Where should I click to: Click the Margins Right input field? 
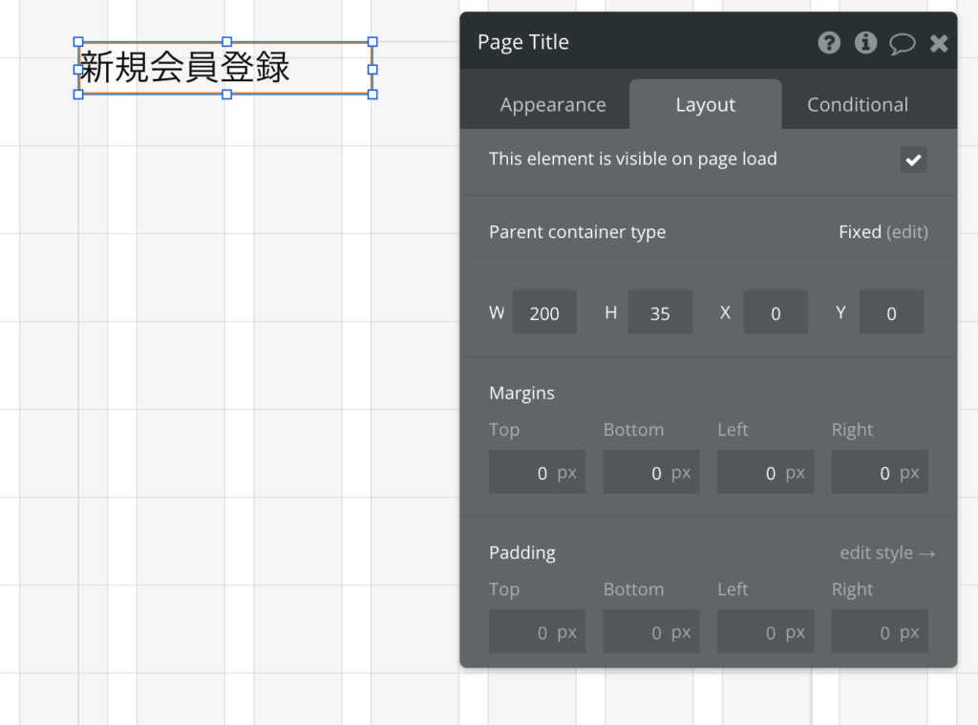click(x=880, y=472)
